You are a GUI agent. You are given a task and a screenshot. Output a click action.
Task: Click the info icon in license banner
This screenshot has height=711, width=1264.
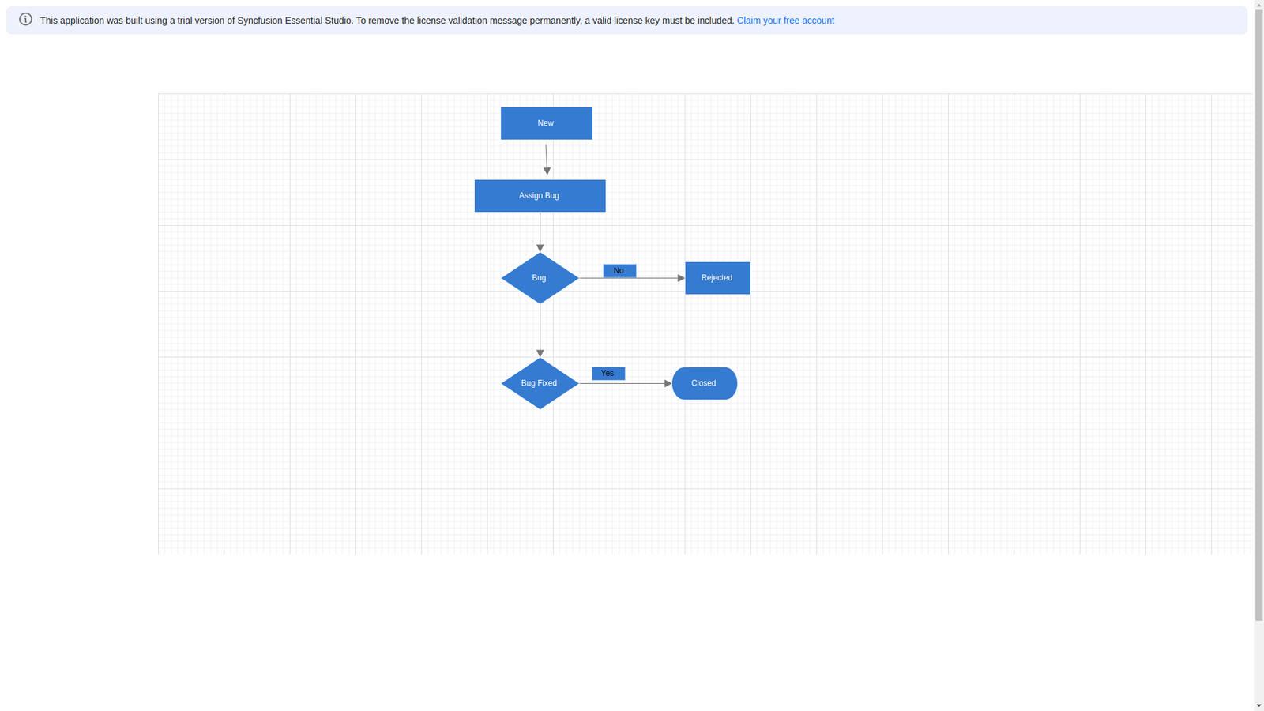(x=25, y=20)
